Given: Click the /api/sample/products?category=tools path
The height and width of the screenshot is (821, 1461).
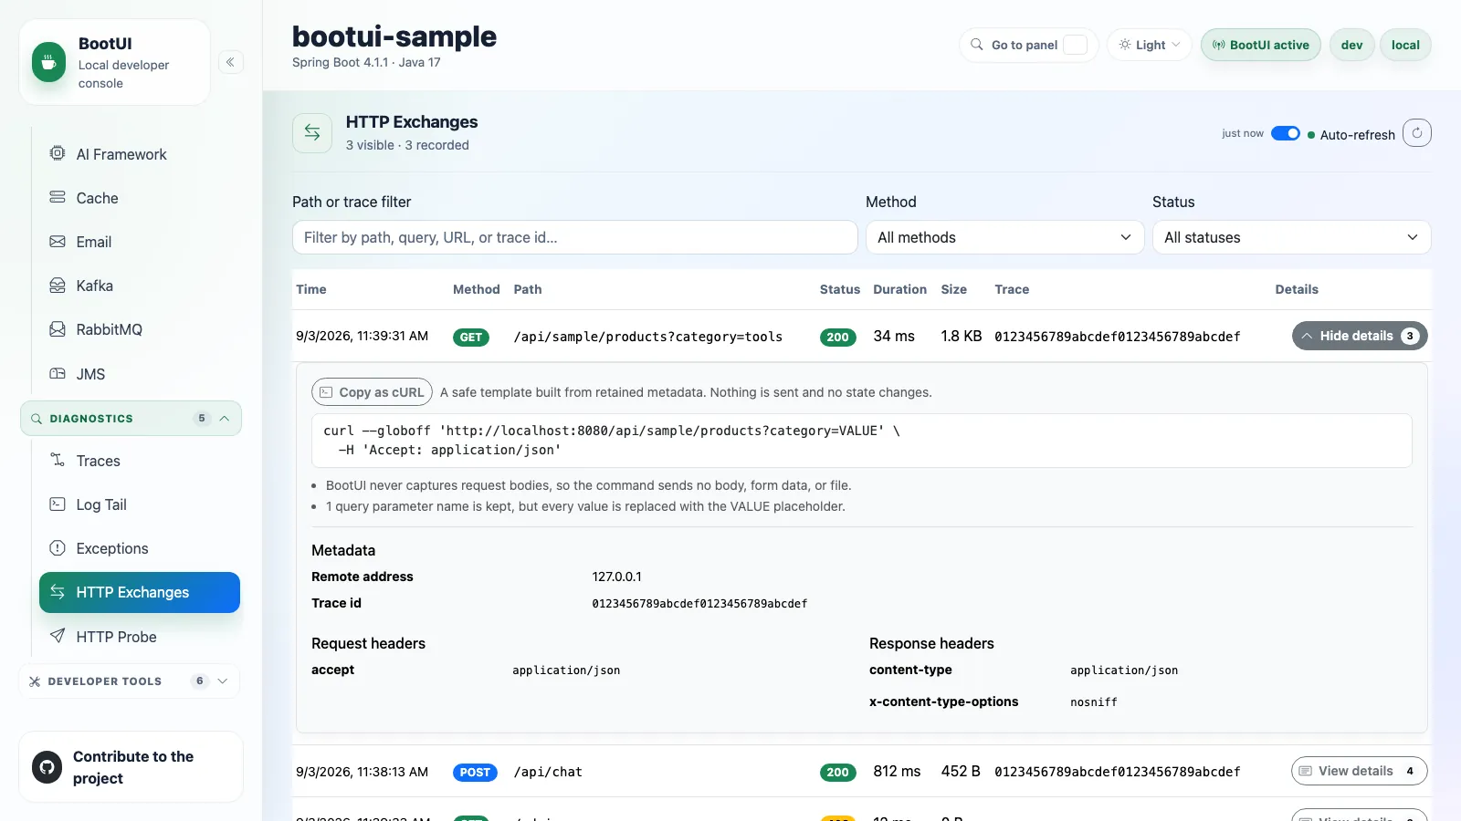Looking at the screenshot, I should click(x=648, y=337).
